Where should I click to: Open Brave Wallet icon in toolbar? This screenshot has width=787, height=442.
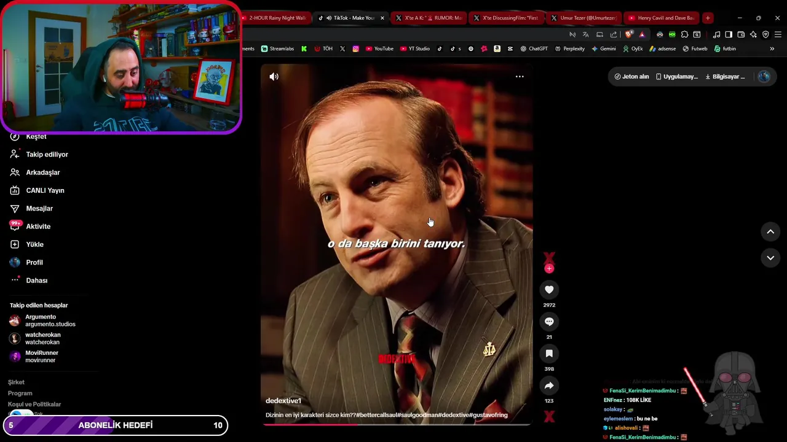click(741, 34)
